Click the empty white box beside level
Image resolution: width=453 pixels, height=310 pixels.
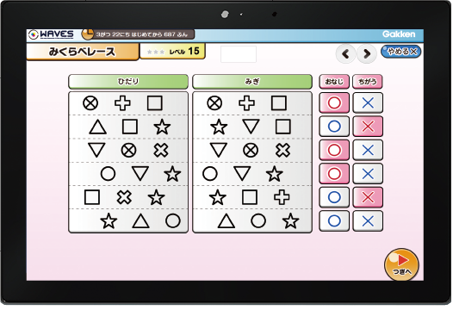(x=239, y=53)
